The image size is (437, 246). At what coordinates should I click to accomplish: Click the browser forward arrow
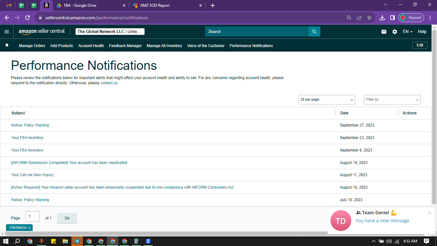click(17, 18)
